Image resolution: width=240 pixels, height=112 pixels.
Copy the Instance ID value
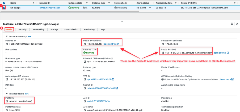[7, 44]
